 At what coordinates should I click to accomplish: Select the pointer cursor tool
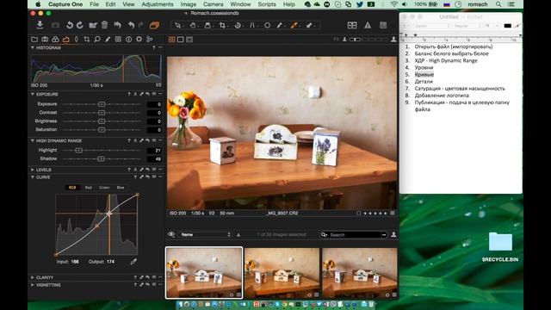178,25
